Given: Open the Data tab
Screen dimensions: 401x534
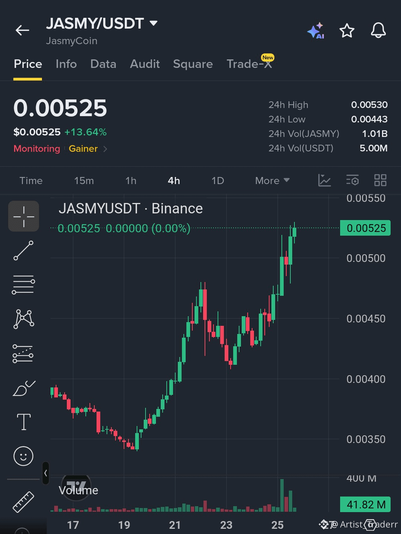Looking at the screenshot, I should tap(103, 64).
